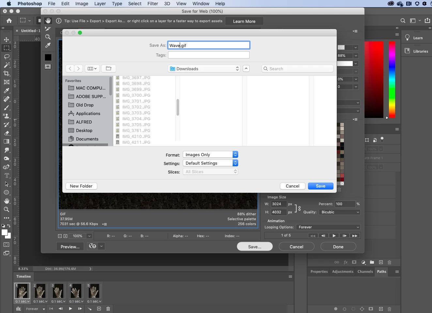Select the Slice Select tool in Save for Web
The width and height of the screenshot is (432, 313).
48,29
